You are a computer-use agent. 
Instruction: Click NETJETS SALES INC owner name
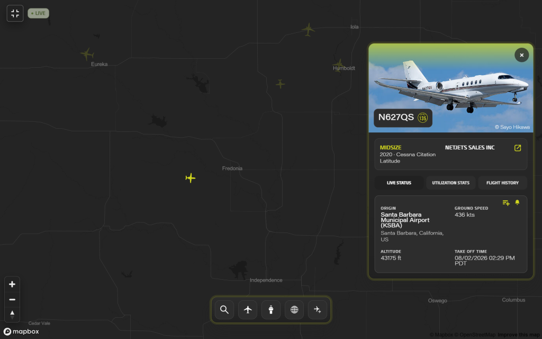click(469, 148)
